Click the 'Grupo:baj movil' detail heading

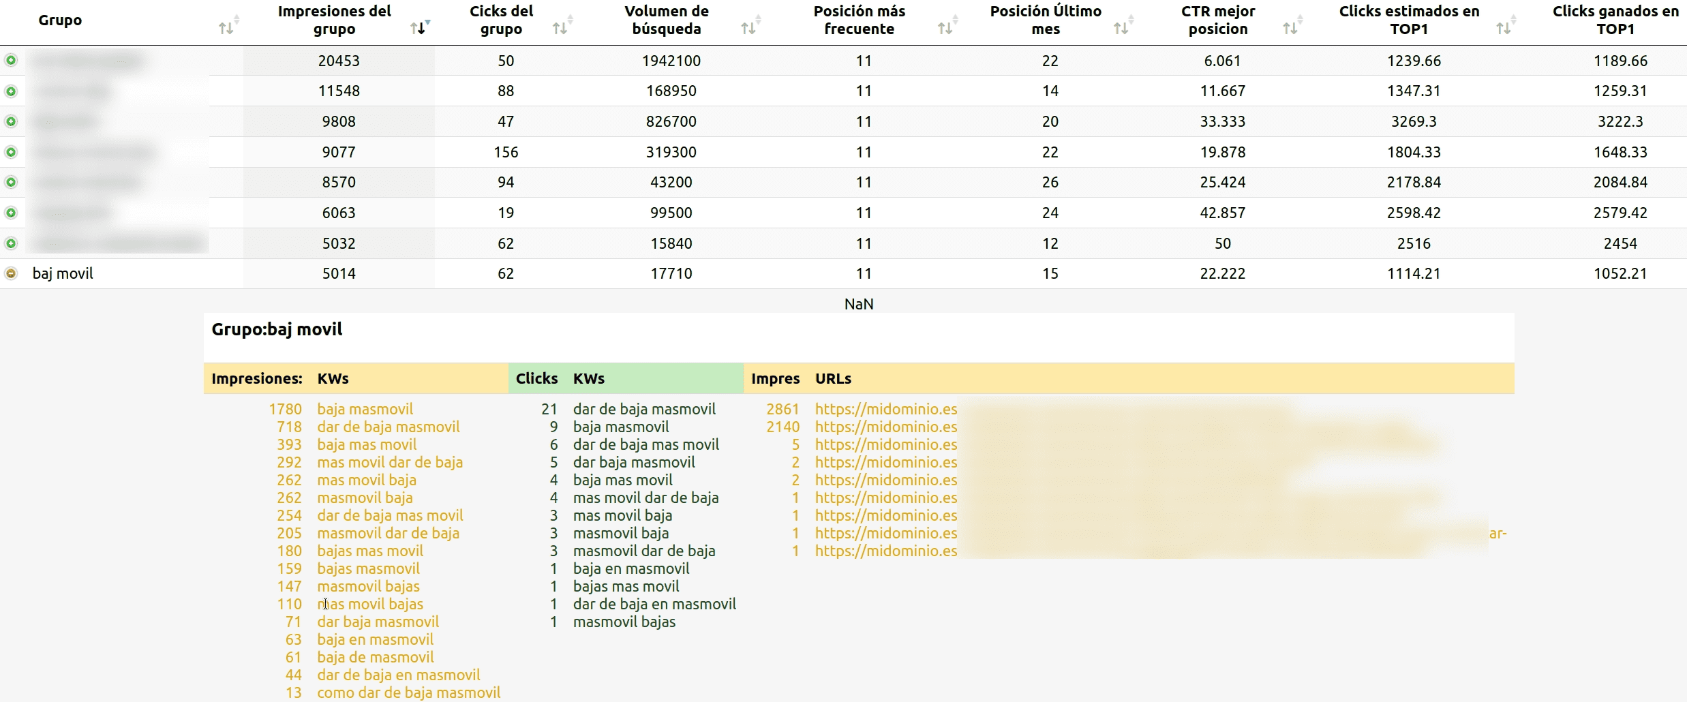point(277,330)
